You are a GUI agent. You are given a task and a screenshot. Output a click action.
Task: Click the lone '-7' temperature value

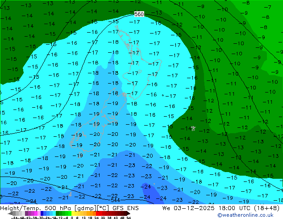(x=267, y=7)
